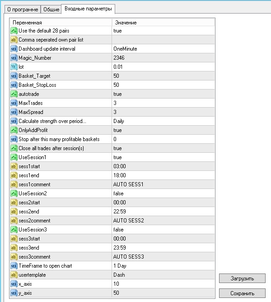
Task: Click the string icon beside sess1comment
Action: 14,184
